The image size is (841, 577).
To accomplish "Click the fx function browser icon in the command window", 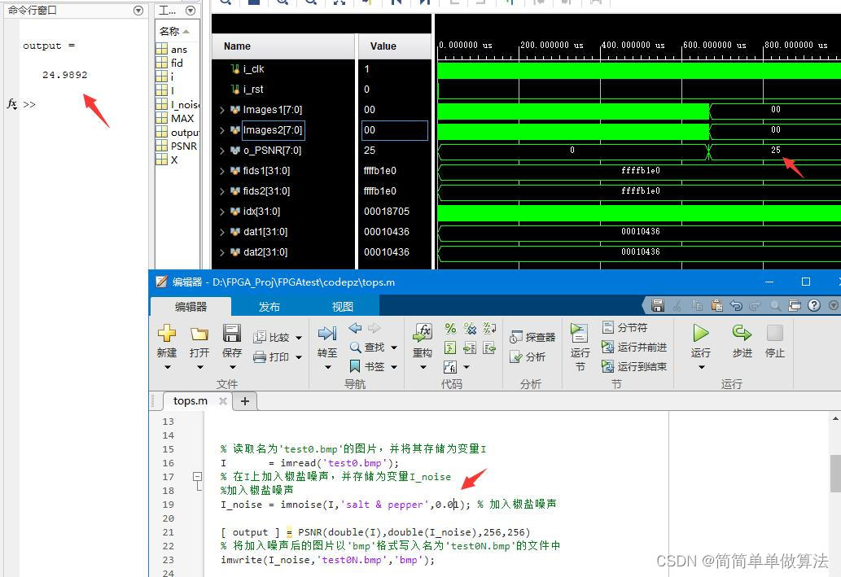I will (x=11, y=104).
